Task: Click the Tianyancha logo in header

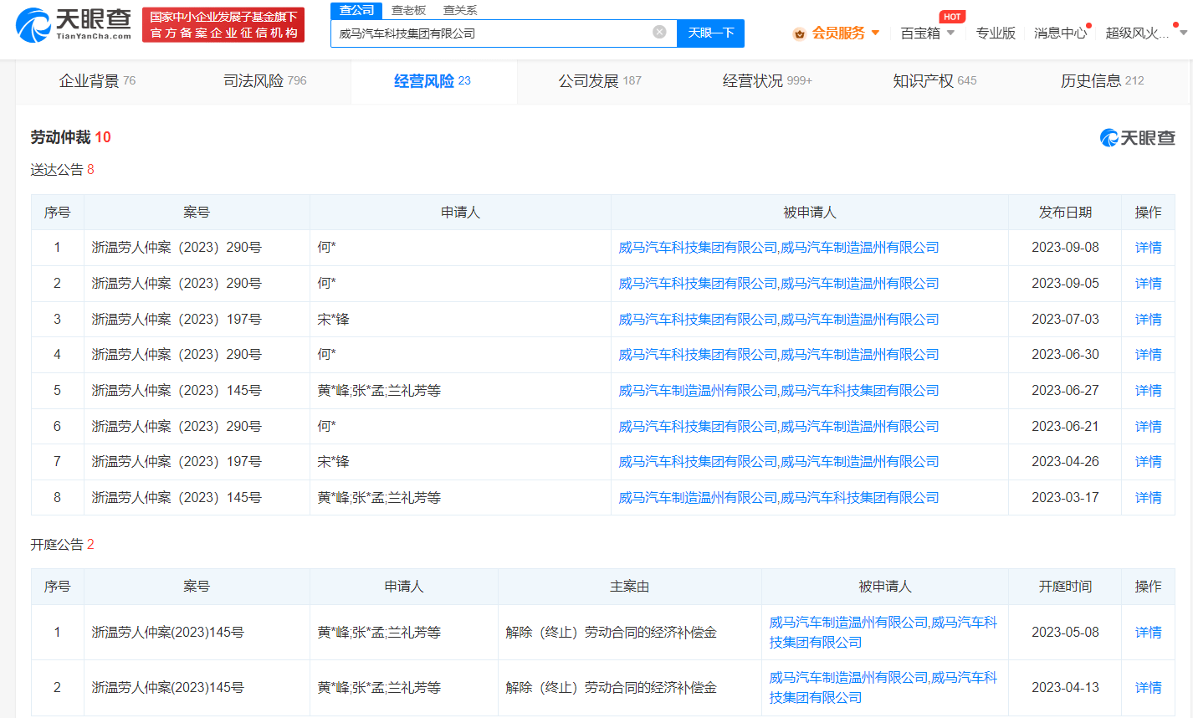Action: [74, 24]
